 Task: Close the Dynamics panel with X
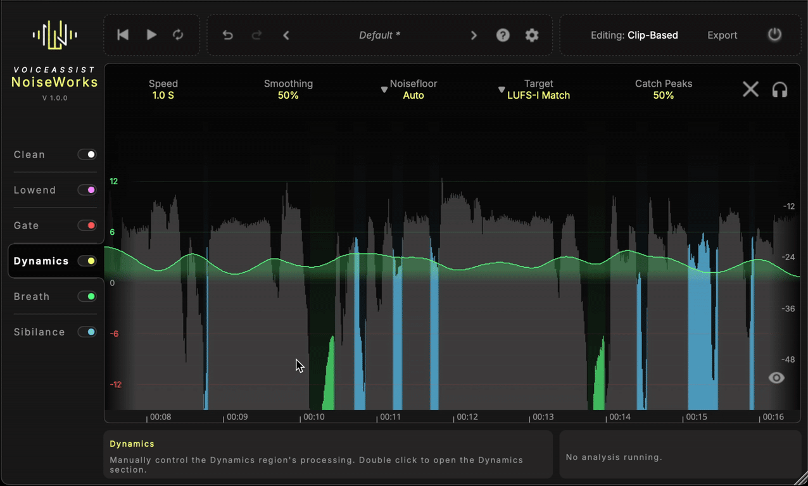pyautogui.click(x=750, y=89)
